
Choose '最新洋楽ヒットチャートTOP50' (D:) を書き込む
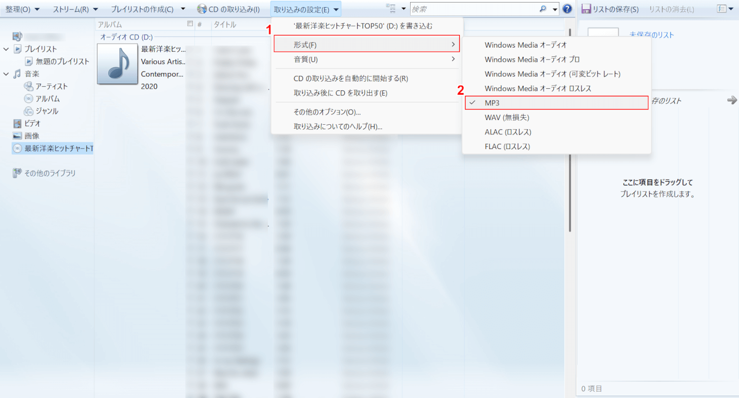[x=366, y=25]
